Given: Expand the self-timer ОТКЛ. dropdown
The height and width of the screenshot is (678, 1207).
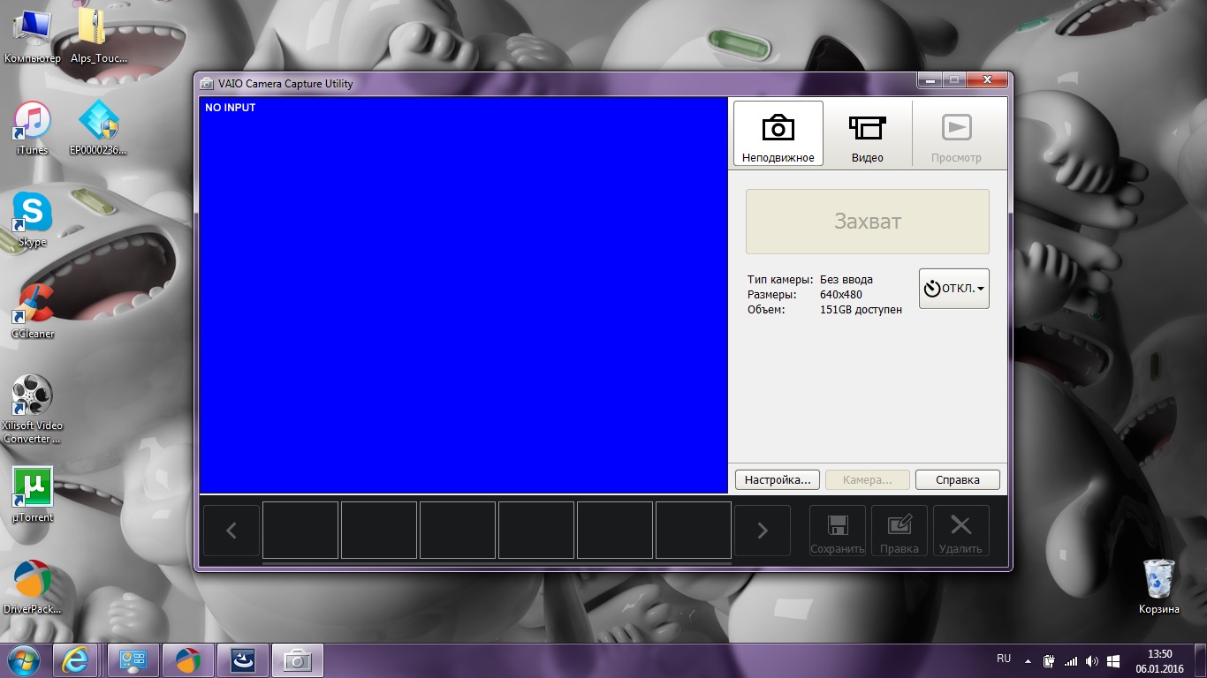Looking at the screenshot, I should click(x=953, y=289).
